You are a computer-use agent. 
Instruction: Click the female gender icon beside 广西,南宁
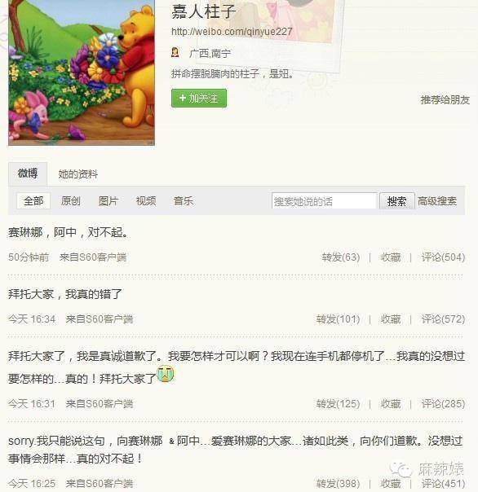(x=175, y=52)
